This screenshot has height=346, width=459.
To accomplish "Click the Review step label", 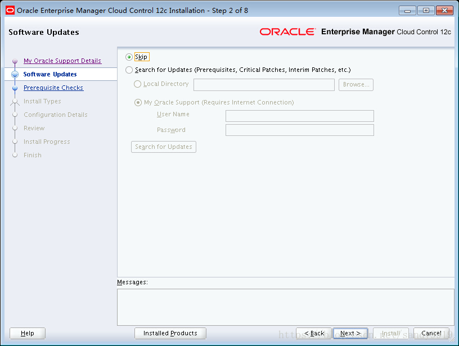I will [34, 128].
